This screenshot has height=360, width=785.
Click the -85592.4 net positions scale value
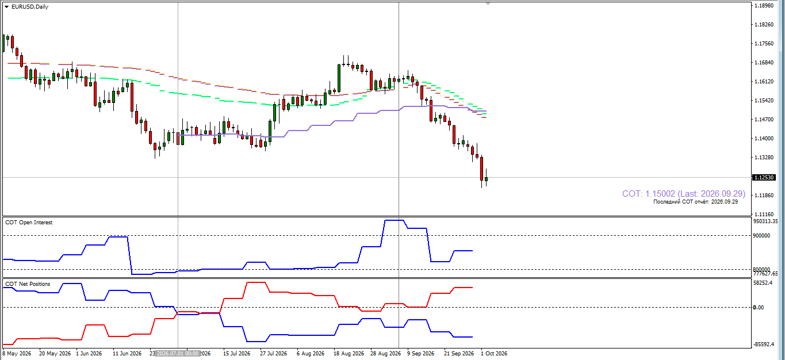(765, 344)
